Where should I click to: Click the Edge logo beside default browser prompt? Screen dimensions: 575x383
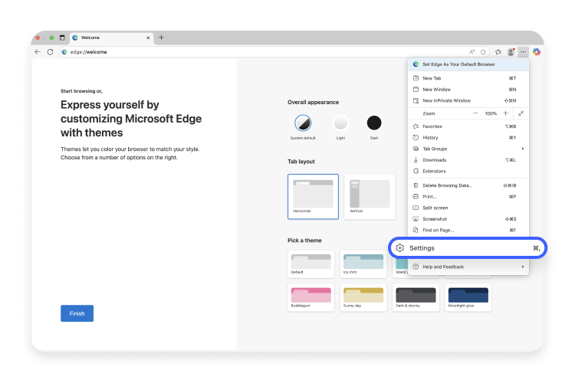click(x=416, y=64)
